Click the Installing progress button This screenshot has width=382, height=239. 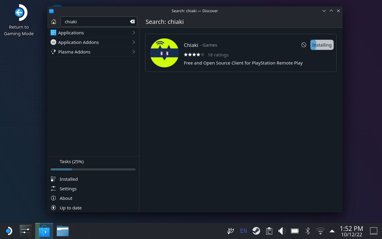click(x=322, y=45)
